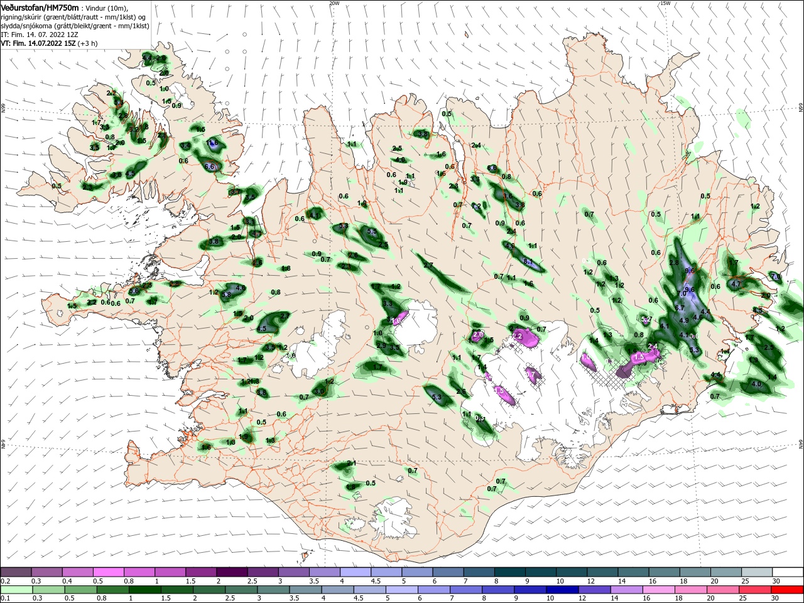The width and height of the screenshot is (804, 603).
Task: Click the bottom legend row swatch labeled 12
Action: (x=595, y=590)
